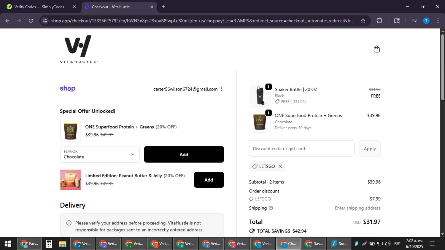This screenshot has width=445, height=250.
Task: Add Limited Edition Peanut Butter & Jelly
Action: [x=209, y=180]
